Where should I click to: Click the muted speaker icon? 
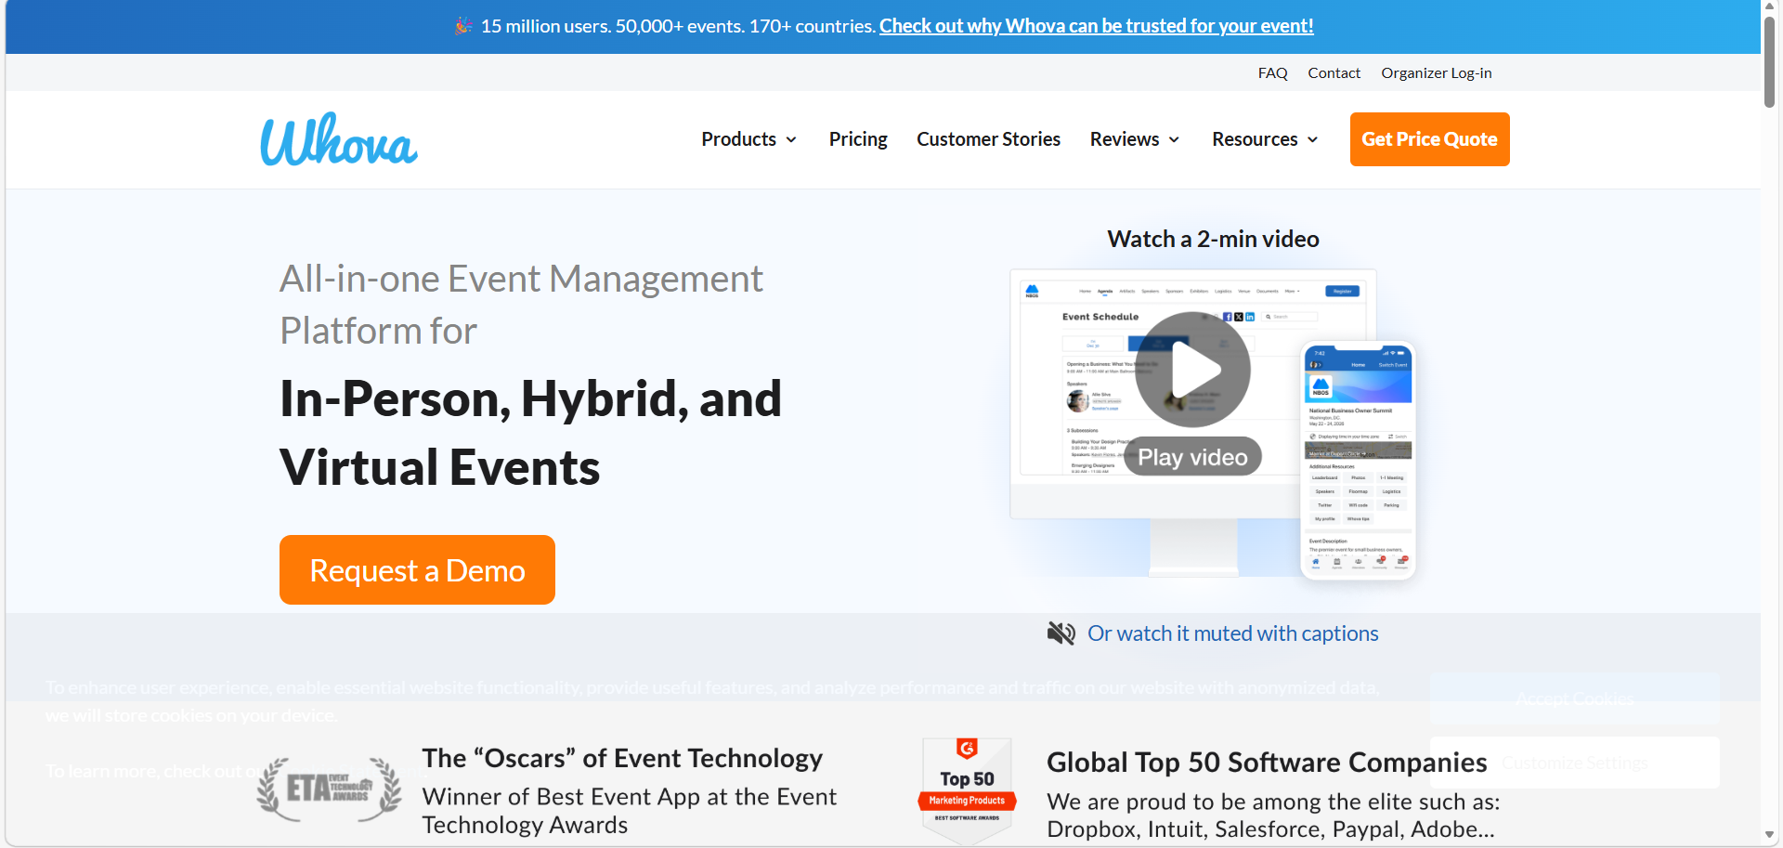[1061, 633]
